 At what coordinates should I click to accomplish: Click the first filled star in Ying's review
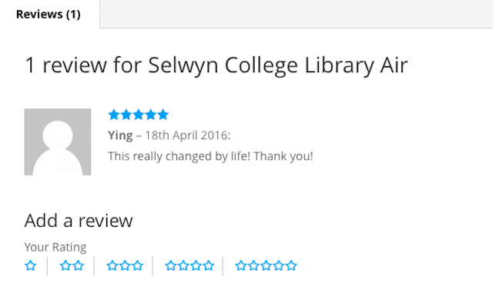click(114, 115)
